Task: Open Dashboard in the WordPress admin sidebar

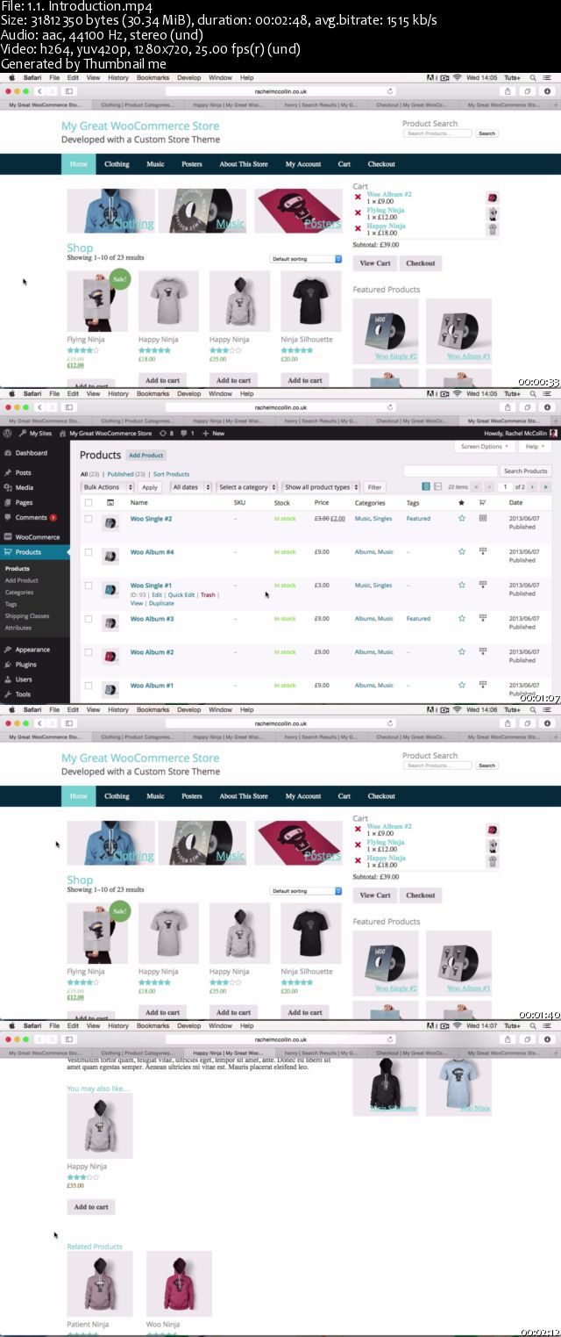Action: click(x=32, y=453)
